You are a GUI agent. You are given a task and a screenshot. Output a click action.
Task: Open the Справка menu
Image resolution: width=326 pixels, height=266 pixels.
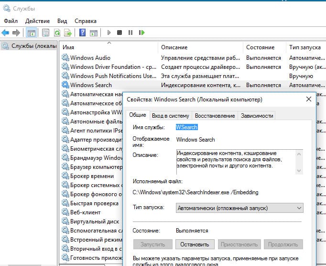[x=86, y=21]
